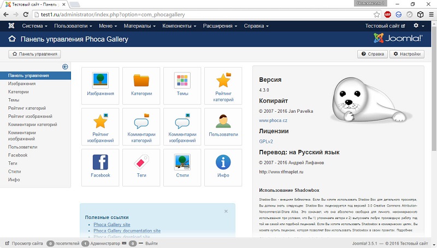The height and width of the screenshot is (248, 437).
Task: Click Выйти to log out
Action: point(151,243)
